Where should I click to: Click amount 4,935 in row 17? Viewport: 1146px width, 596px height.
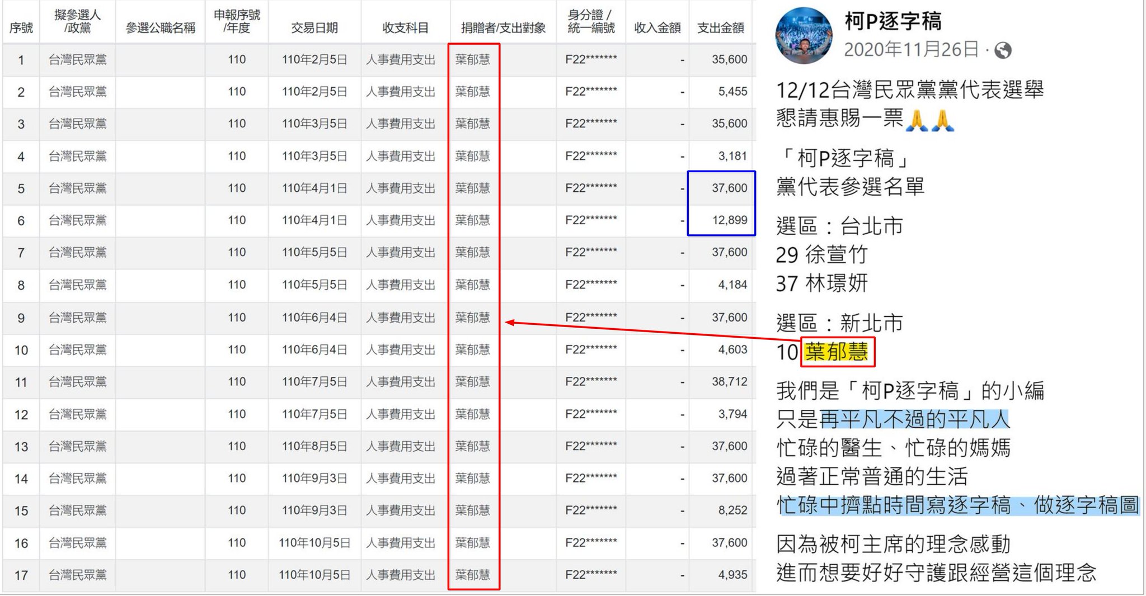(732, 575)
